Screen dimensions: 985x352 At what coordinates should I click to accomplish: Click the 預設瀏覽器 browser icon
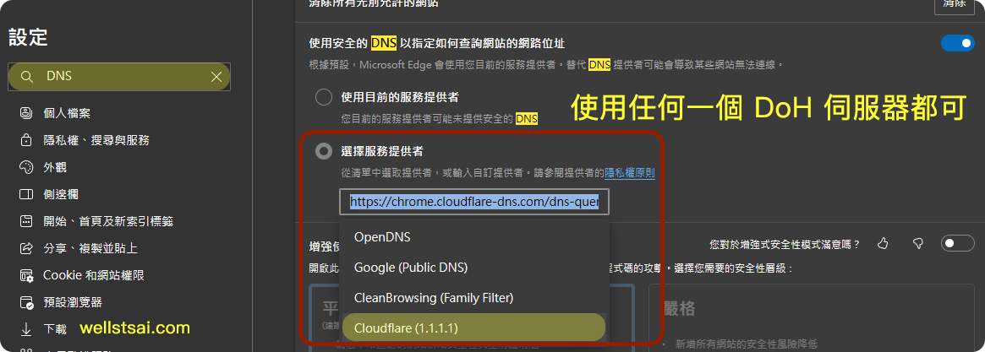point(26,302)
